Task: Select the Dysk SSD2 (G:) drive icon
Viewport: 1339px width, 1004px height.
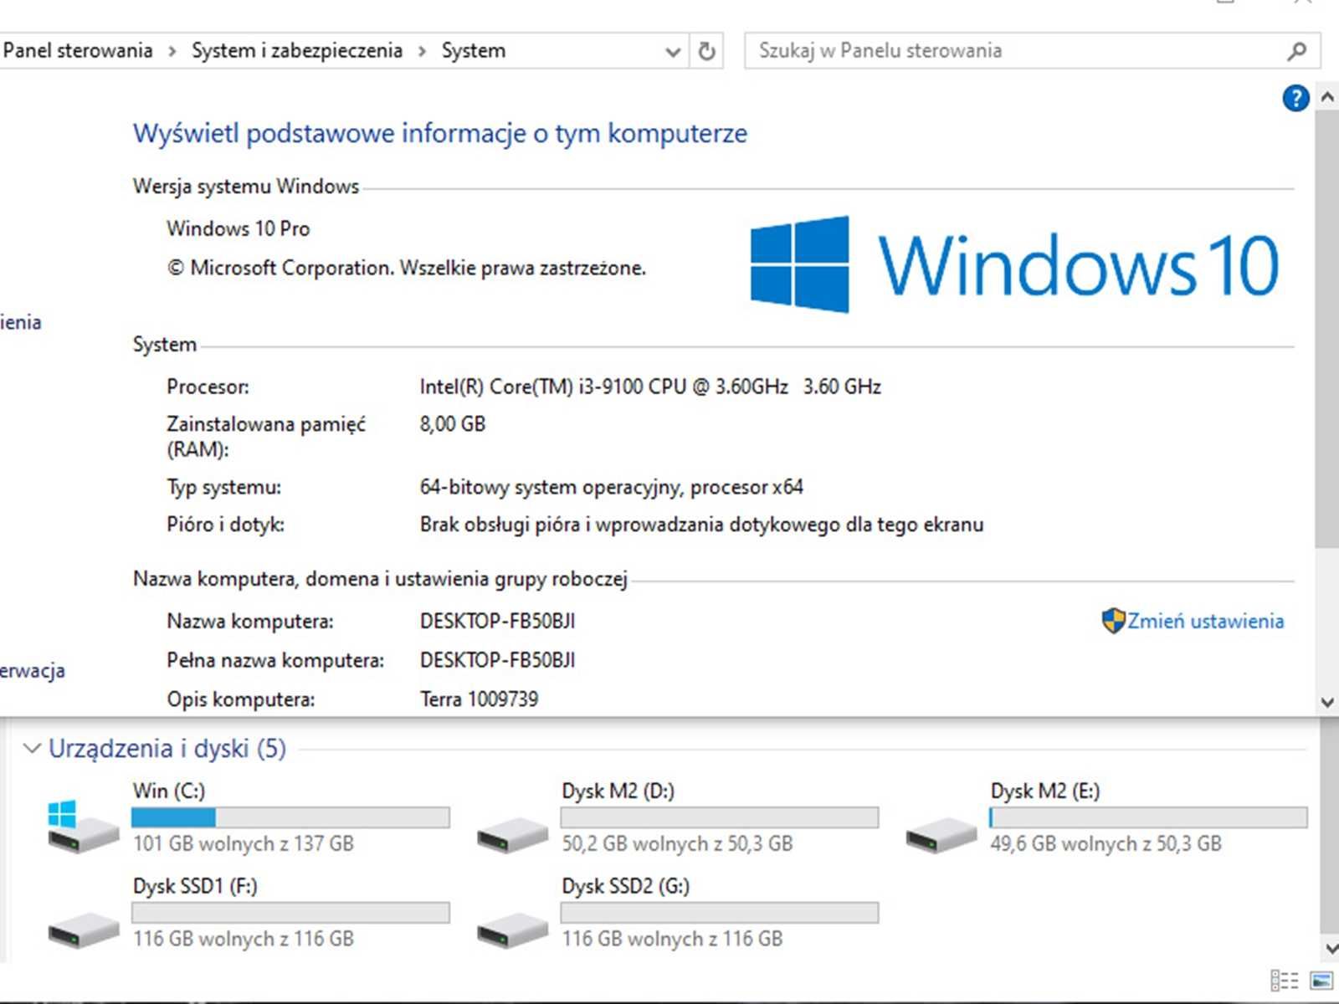Action: click(512, 930)
